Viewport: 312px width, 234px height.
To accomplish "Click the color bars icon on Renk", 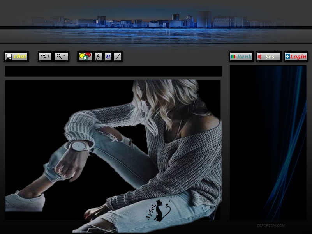I will (x=233, y=57).
